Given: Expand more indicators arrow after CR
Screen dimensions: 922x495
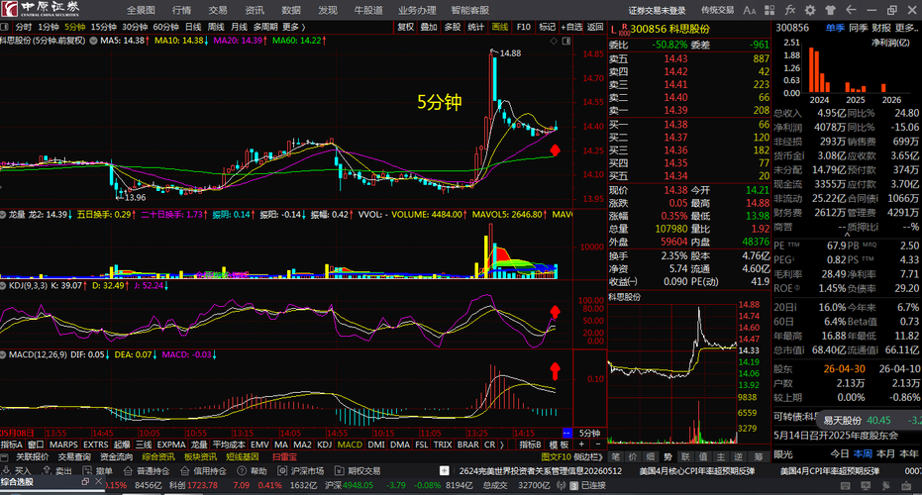Looking at the screenshot, I should point(501,445).
